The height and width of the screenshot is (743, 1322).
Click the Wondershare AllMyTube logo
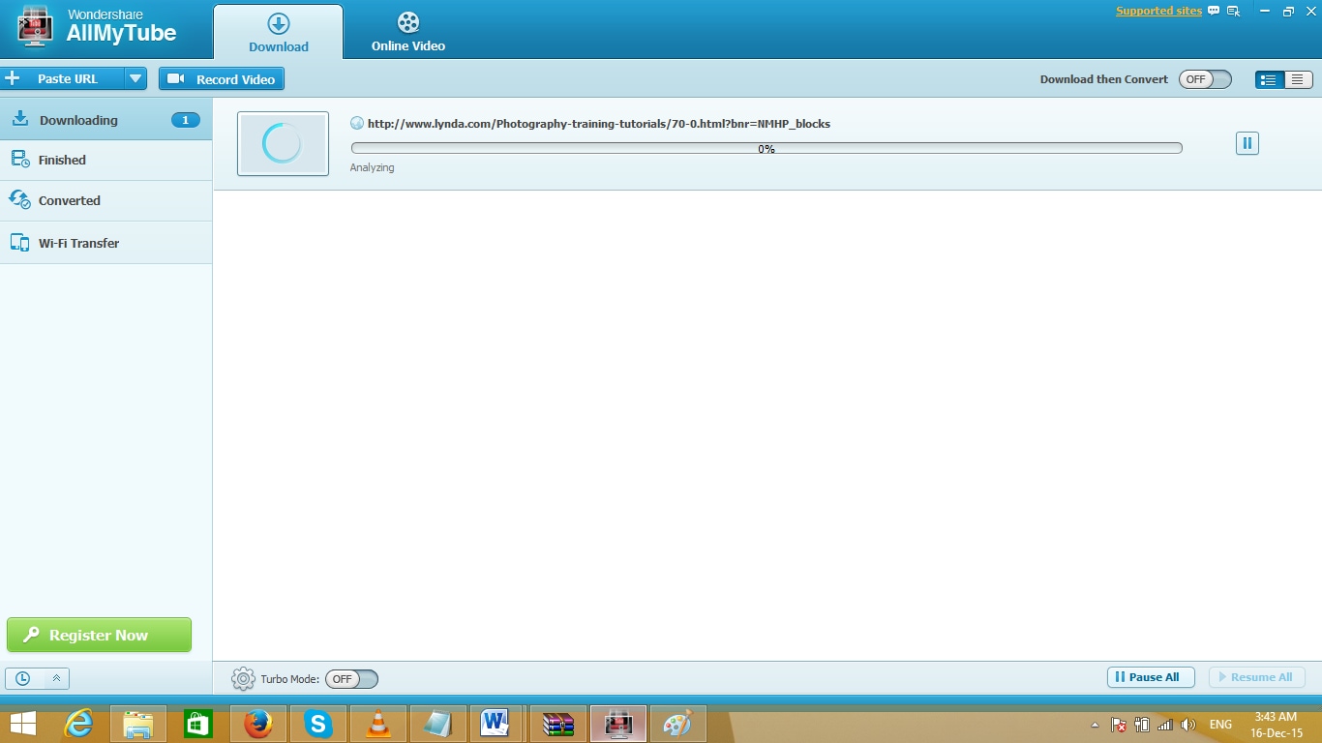pos(97,27)
